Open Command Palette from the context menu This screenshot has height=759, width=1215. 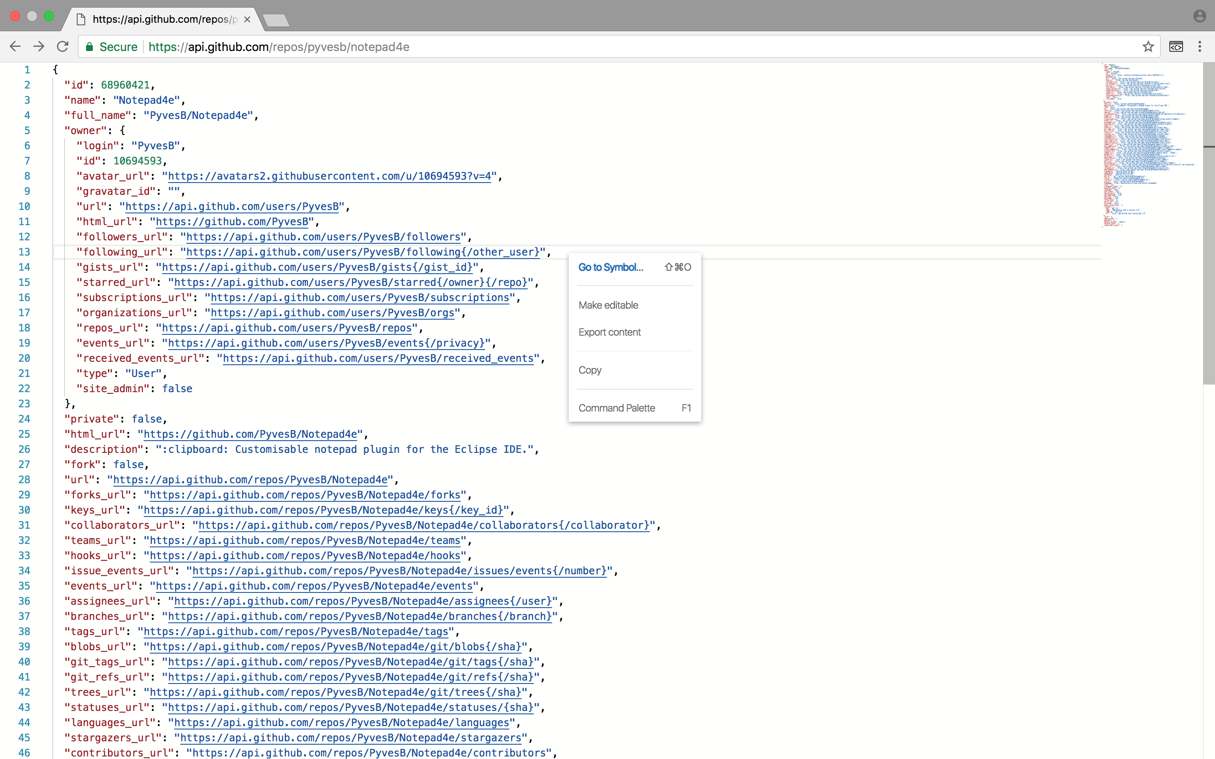pyautogui.click(x=616, y=408)
